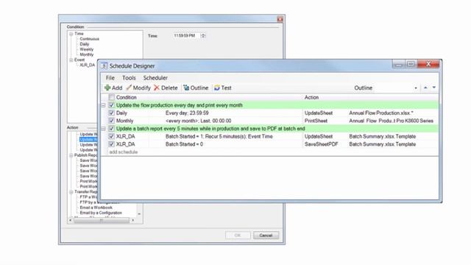Uncheck the Daily schedule checkbox
The width and height of the screenshot is (471, 265).
pyautogui.click(x=111, y=113)
